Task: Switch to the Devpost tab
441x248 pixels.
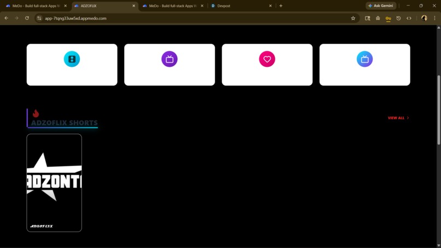Action: tap(241, 6)
